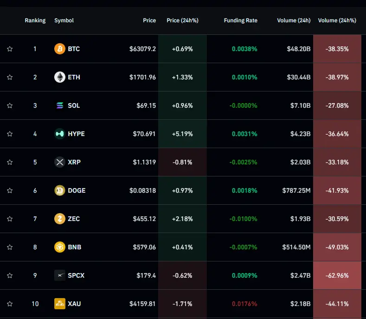The height and width of the screenshot is (319, 366).
Task: Click the -62.96% volume change cell
Action: tap(337, 275)
